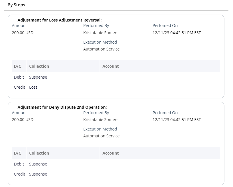233x187 pixels.
Task: Click Automation Service under second Execution Method
Action: tap(101, 136)
